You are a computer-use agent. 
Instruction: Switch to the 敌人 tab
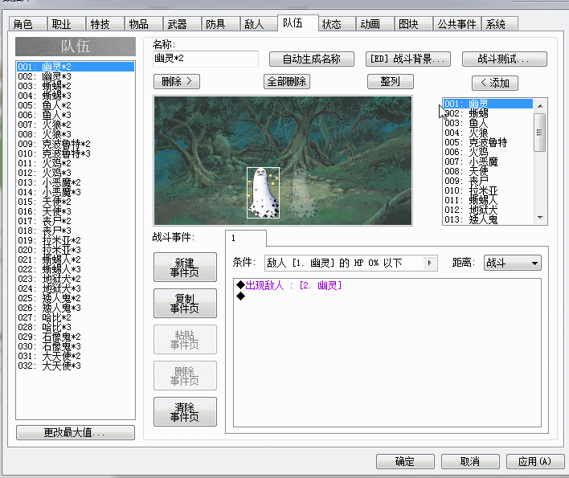[x=259, y=24]
